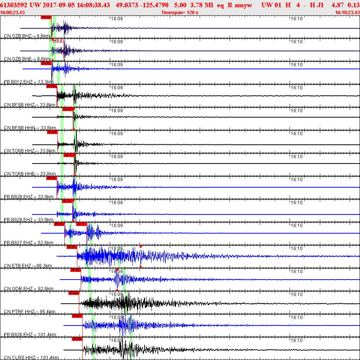The width and height of the screenshot is (360, 360).
Task: Click the 16:10 tick on the CN.CLRS HHZ trace
Action: tap(296, 341)
